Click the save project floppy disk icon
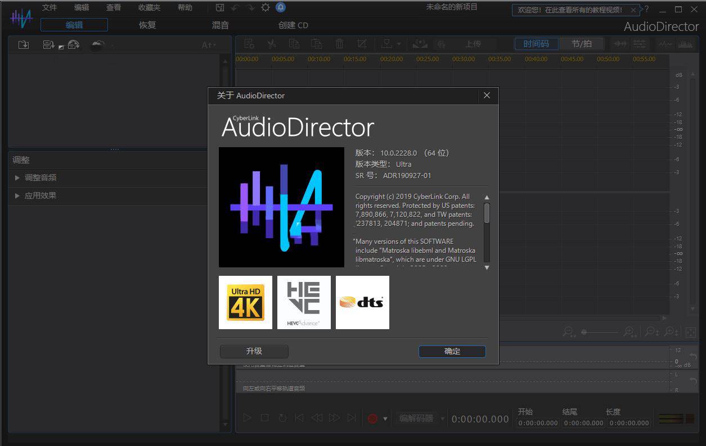The image size is (706, 446). [220, 8]
